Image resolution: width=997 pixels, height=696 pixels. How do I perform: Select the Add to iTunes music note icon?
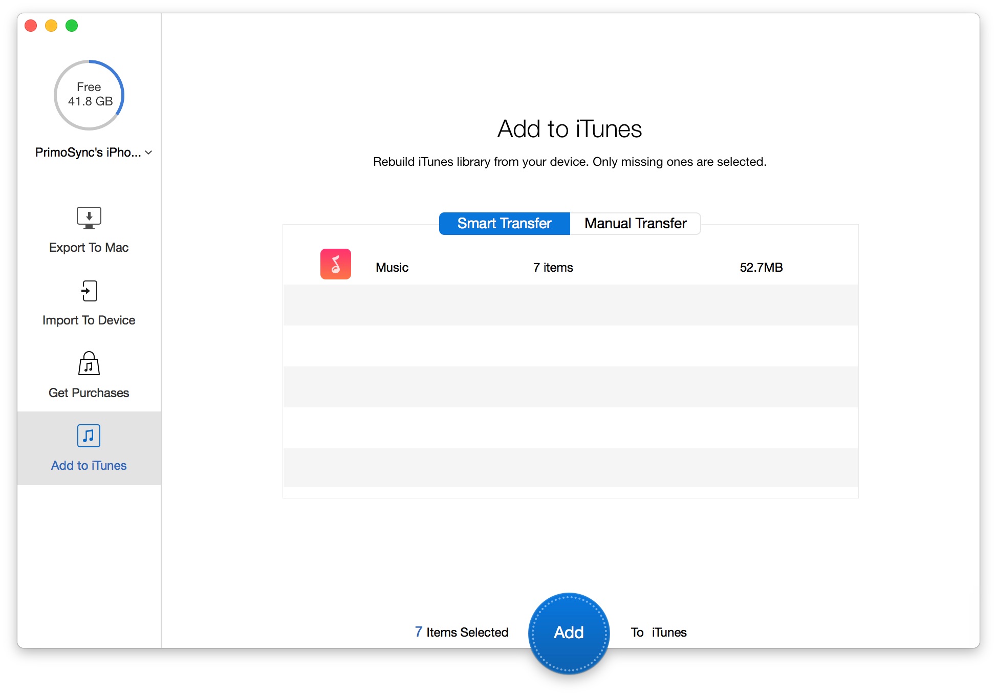(x=89, y=436)
